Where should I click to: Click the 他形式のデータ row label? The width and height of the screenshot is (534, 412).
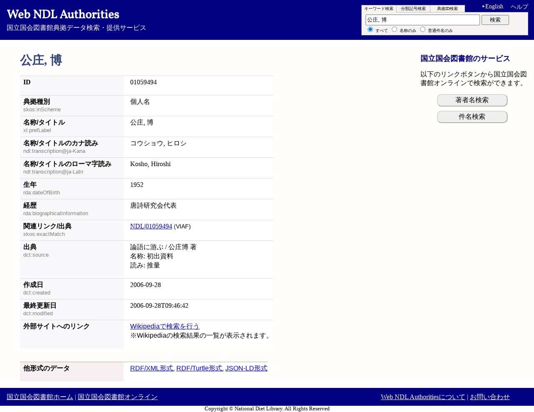pyautogui.click(x=47, y=368)
